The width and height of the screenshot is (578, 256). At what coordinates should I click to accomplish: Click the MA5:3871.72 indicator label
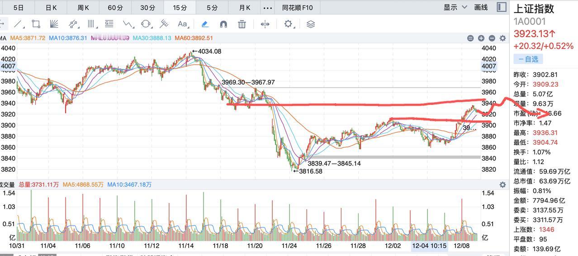point(28,38)
